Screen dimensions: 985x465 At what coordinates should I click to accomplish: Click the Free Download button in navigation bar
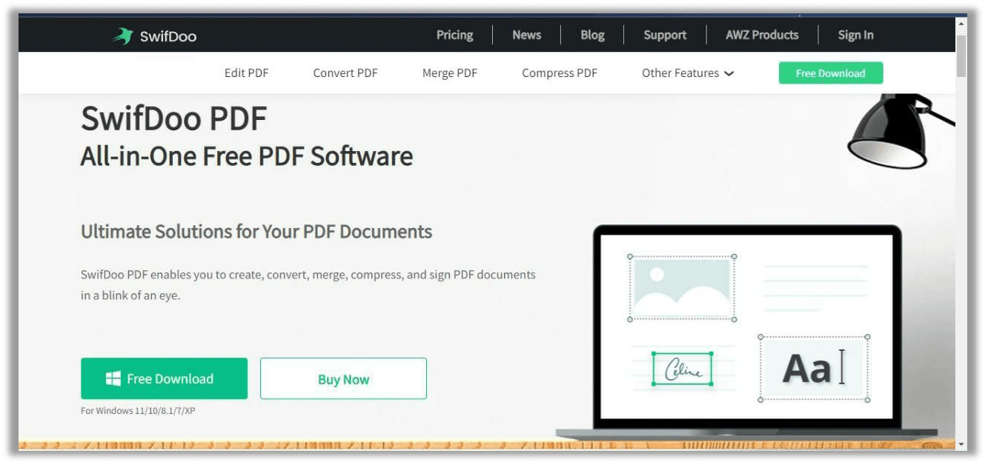(831, 73)
